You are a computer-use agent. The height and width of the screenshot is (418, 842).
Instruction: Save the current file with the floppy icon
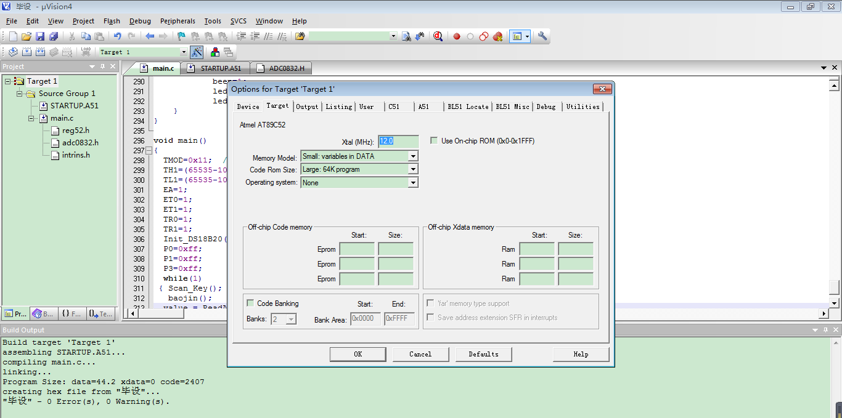click(x=40, y=36)
